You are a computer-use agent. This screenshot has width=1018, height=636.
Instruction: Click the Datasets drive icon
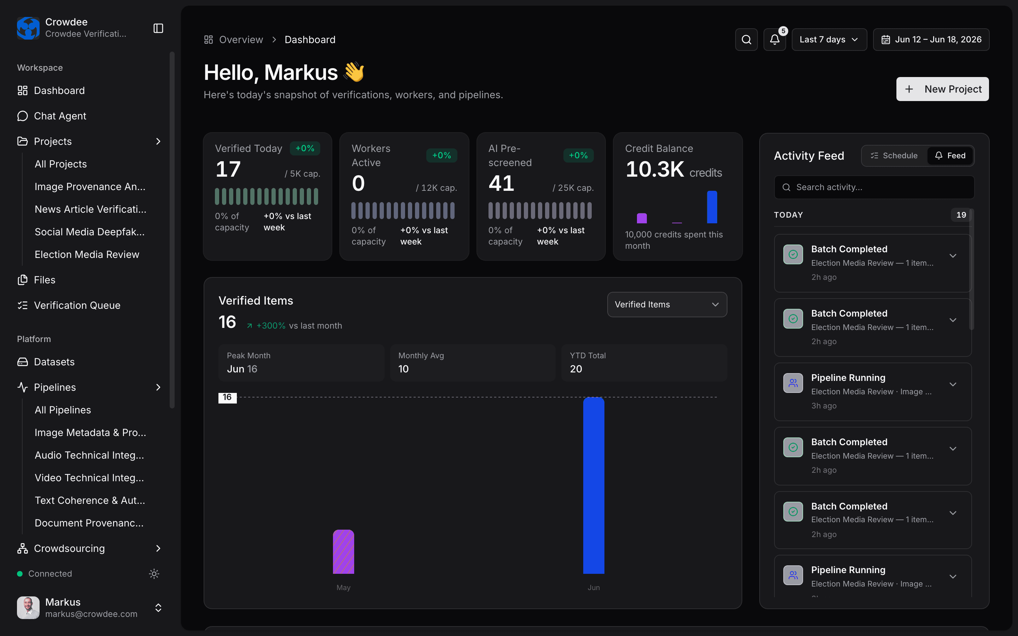[x=22, y=362]
